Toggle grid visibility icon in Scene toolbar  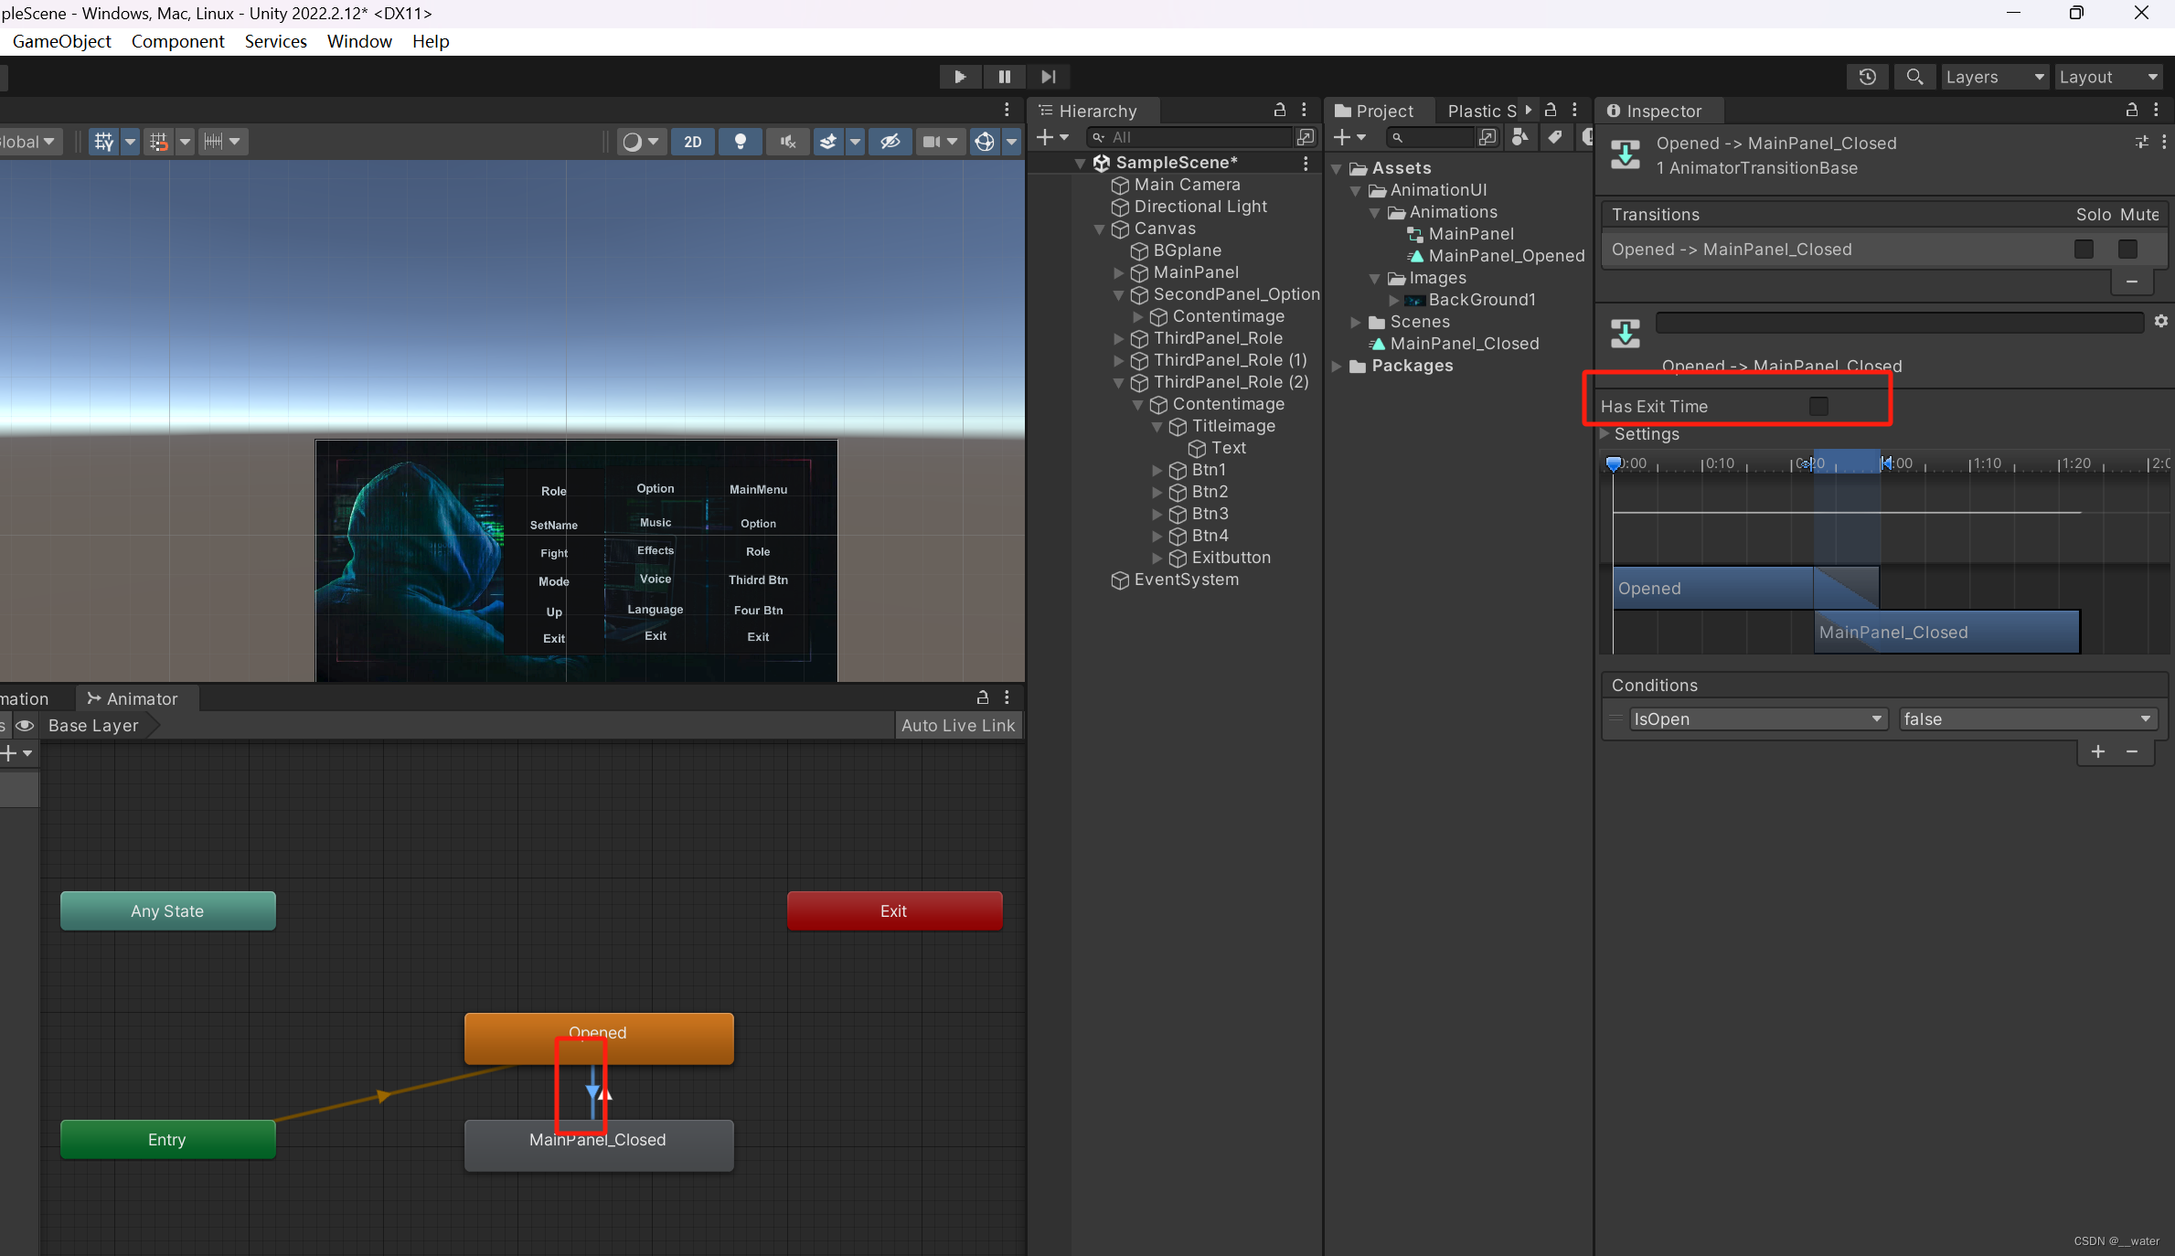pos(103,142)
